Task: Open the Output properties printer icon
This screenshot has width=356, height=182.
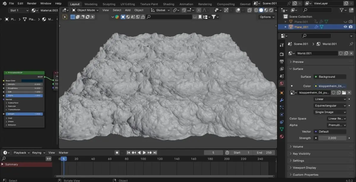Action: tap(282, 62)
